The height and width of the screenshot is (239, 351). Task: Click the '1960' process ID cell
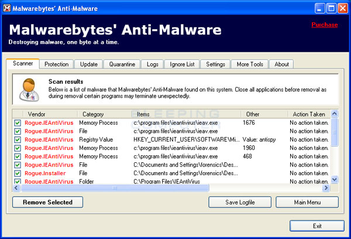tap(249, 148)
